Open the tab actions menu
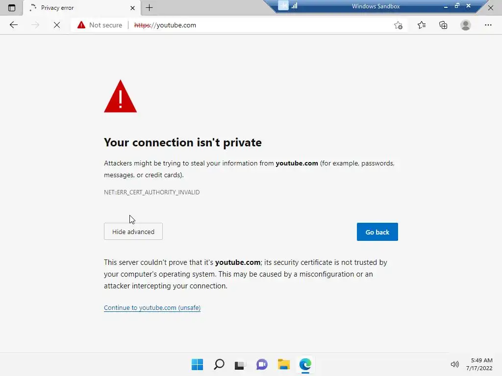This screenshot has height=376, width=502. pos(12,8)
